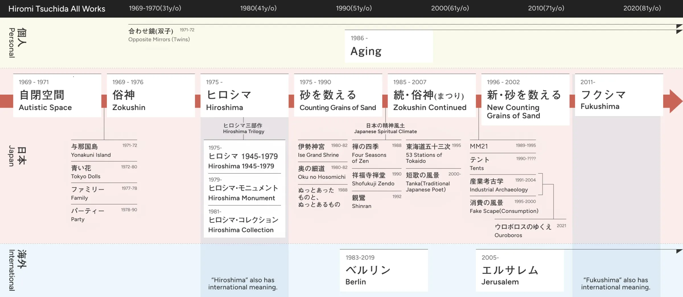The height and width of the screenshot is (297, 683).
Task: Open Oku no Hosomichi entry
Action: click(323, 173)
